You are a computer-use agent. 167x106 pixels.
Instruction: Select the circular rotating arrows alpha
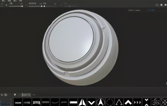click(110, 102)
